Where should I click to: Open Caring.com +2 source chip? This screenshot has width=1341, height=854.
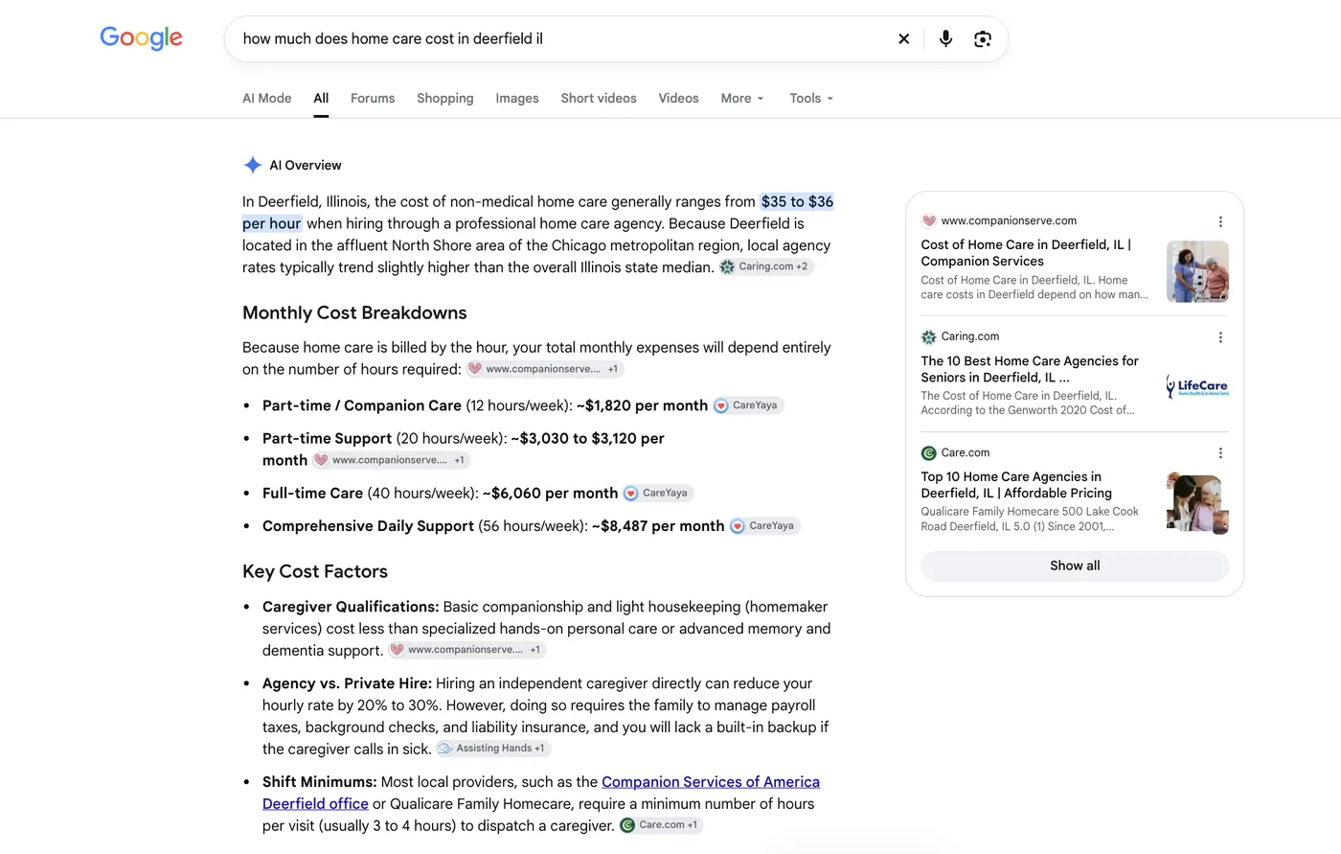(765, 266)
